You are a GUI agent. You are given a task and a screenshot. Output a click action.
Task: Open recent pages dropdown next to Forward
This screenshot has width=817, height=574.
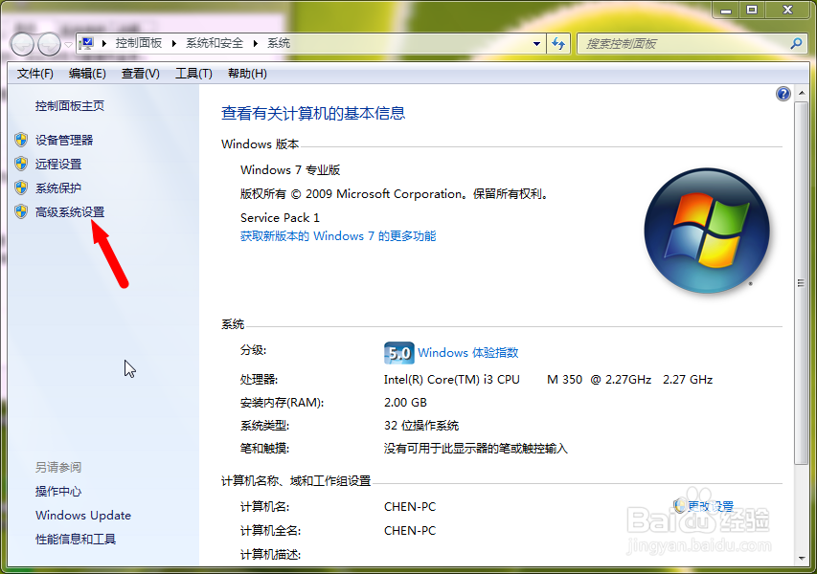tap(68, 45)
